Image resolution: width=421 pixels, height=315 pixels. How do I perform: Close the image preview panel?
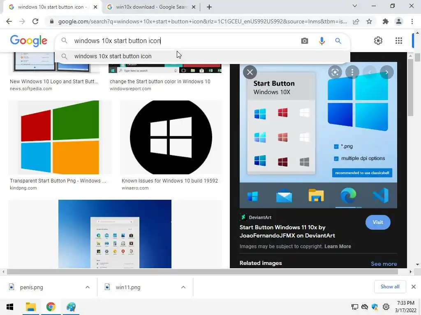(x=250, y=72)
